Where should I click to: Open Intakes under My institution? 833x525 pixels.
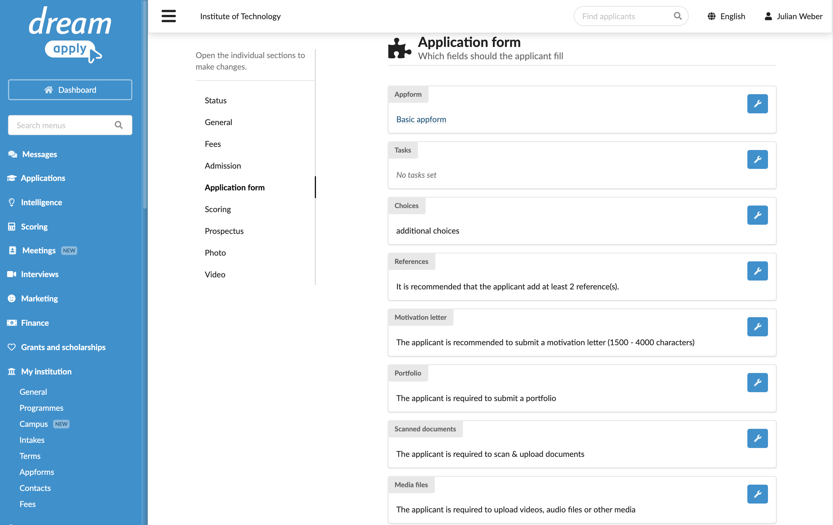coord(32,440)
